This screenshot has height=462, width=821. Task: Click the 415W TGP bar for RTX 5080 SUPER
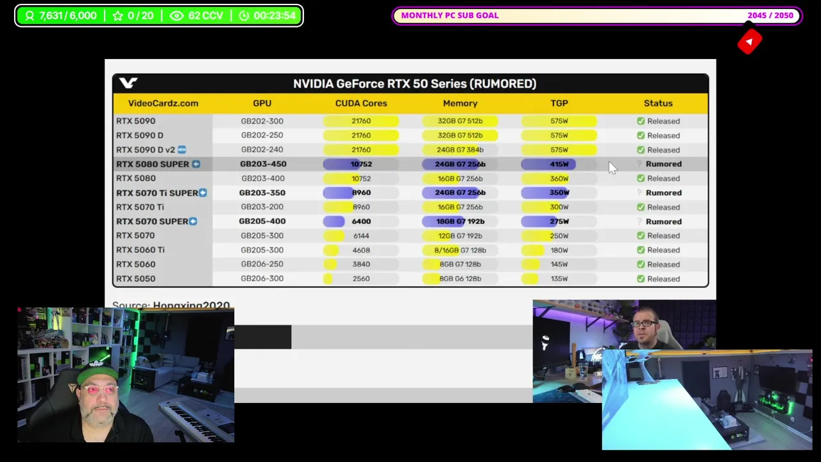[559, 164]
